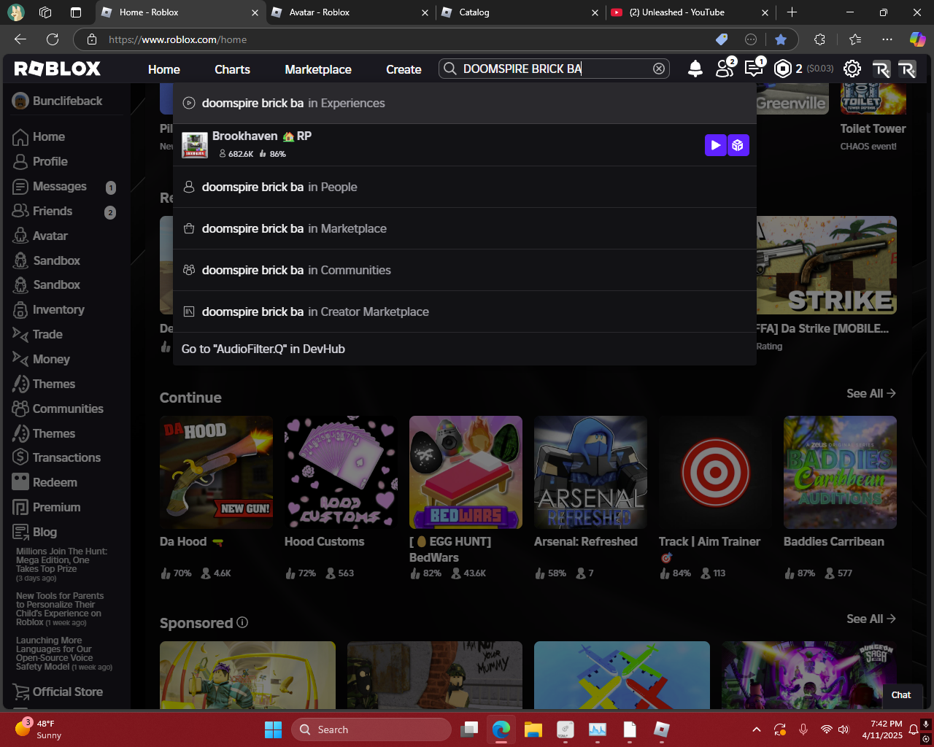The width and height of the screenshot is (934, 747).
Task: Open Arsenal: Refreshed game thumbnail
Action: [x=590, y=472]
